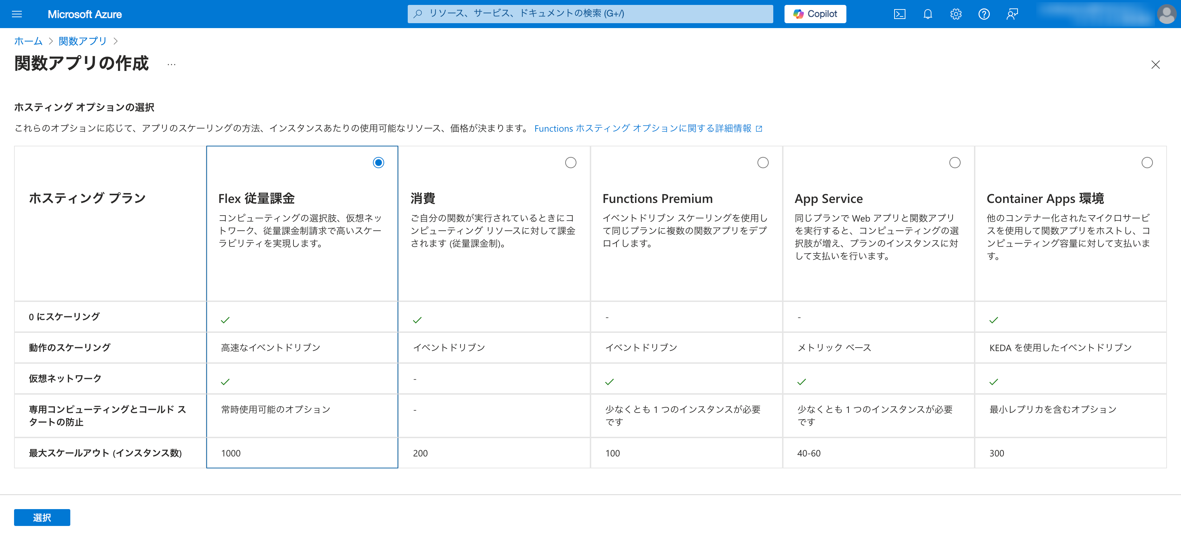Open the help question mark icon
This screenshot has height=540, width=1181.
pos(984,14)
